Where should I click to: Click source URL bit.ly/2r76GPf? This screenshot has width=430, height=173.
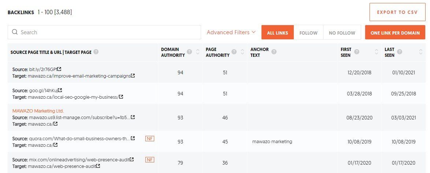pyautogui.click(x=43, y=69)
